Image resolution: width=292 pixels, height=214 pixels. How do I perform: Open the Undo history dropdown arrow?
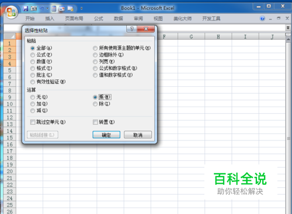47,8
